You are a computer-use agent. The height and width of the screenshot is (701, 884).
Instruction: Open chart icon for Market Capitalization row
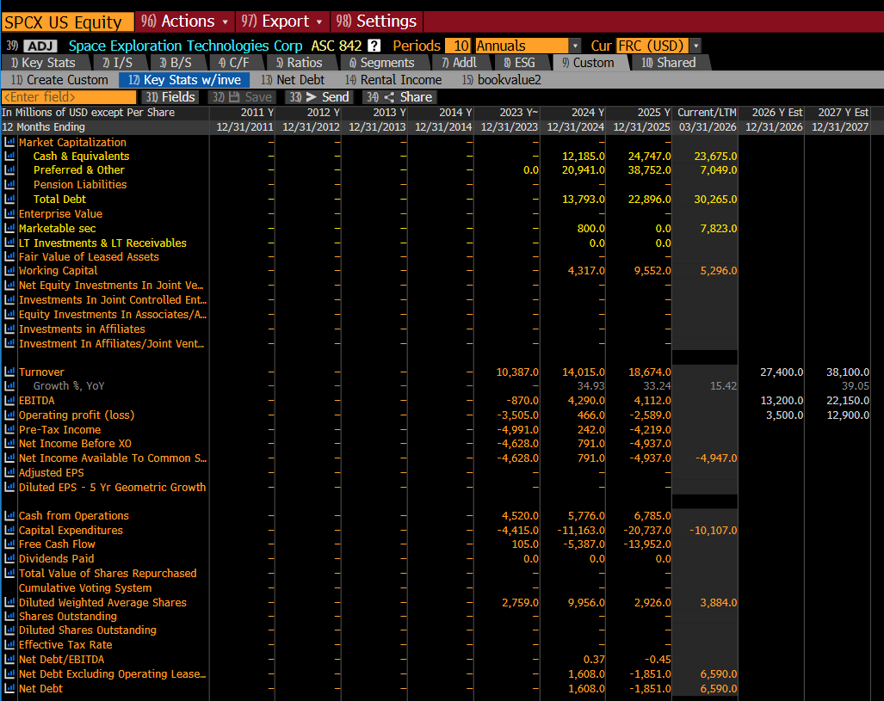[x=9, y=142]
